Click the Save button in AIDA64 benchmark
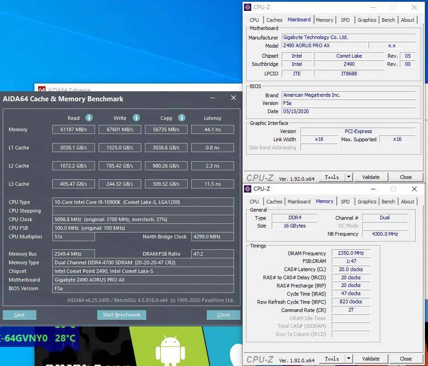This screenshot has width=428, height=366. [x=20, y=315]
